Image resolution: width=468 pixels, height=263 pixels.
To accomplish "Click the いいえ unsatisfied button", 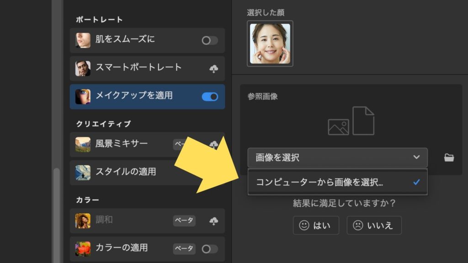I will tap(374, 225).
